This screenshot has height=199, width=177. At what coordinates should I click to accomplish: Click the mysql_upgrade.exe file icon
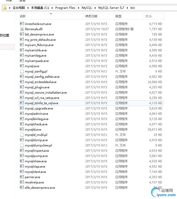(x=22, y=108)
